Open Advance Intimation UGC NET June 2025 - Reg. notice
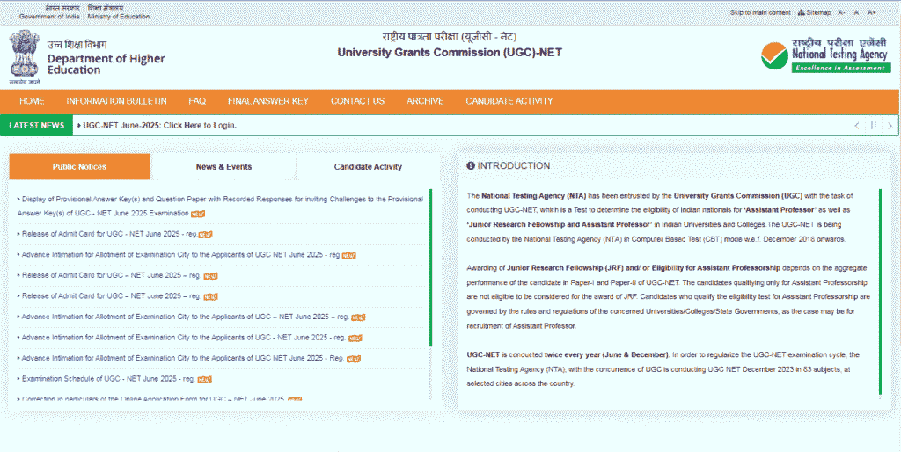The height and width of the screenshot is (452, 901). 183,358
